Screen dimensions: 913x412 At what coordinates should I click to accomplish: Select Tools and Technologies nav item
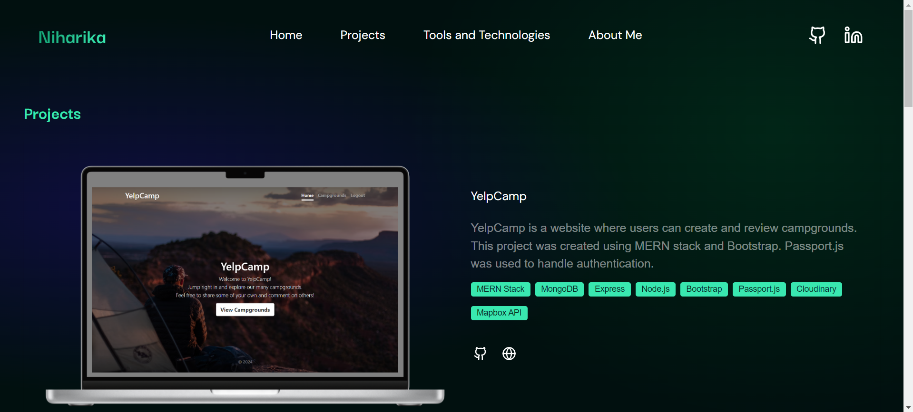(x=487, y=35)
